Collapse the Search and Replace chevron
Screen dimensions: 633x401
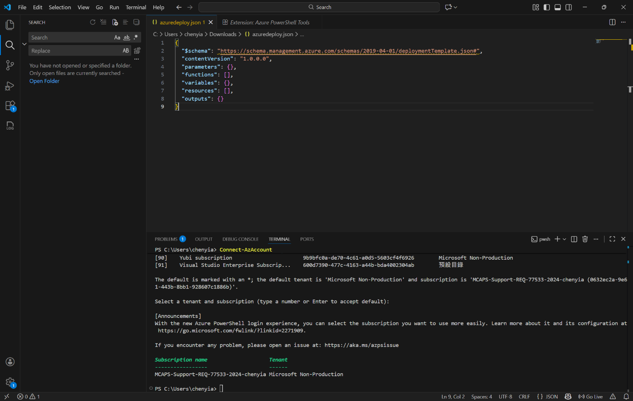click(x=24, y=44)
